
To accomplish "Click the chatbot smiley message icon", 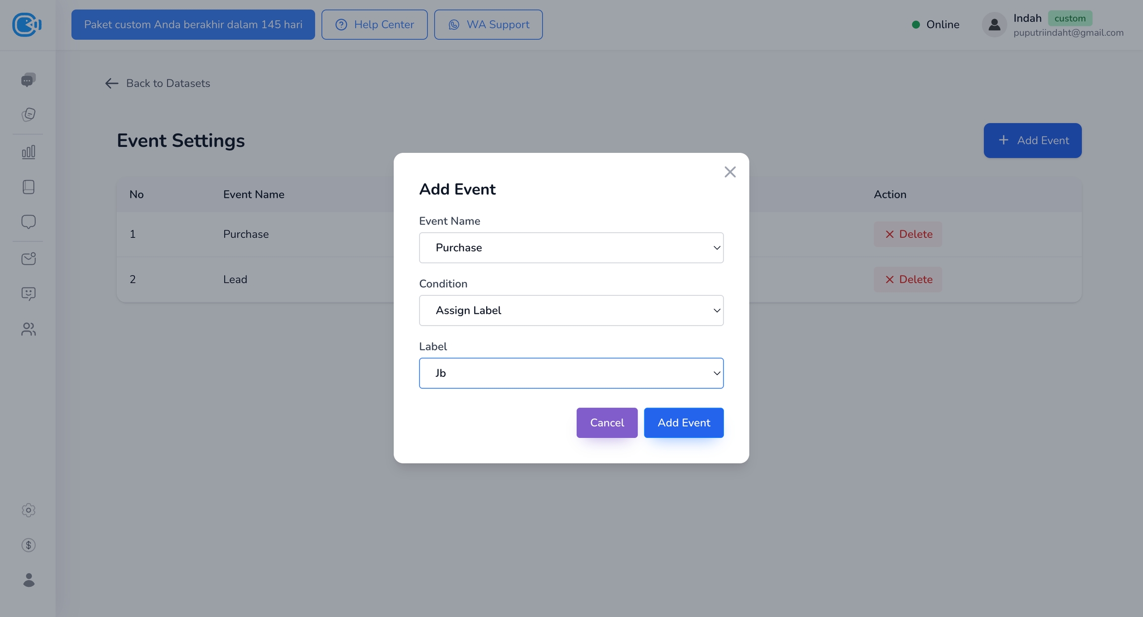I will click(28, 294).
